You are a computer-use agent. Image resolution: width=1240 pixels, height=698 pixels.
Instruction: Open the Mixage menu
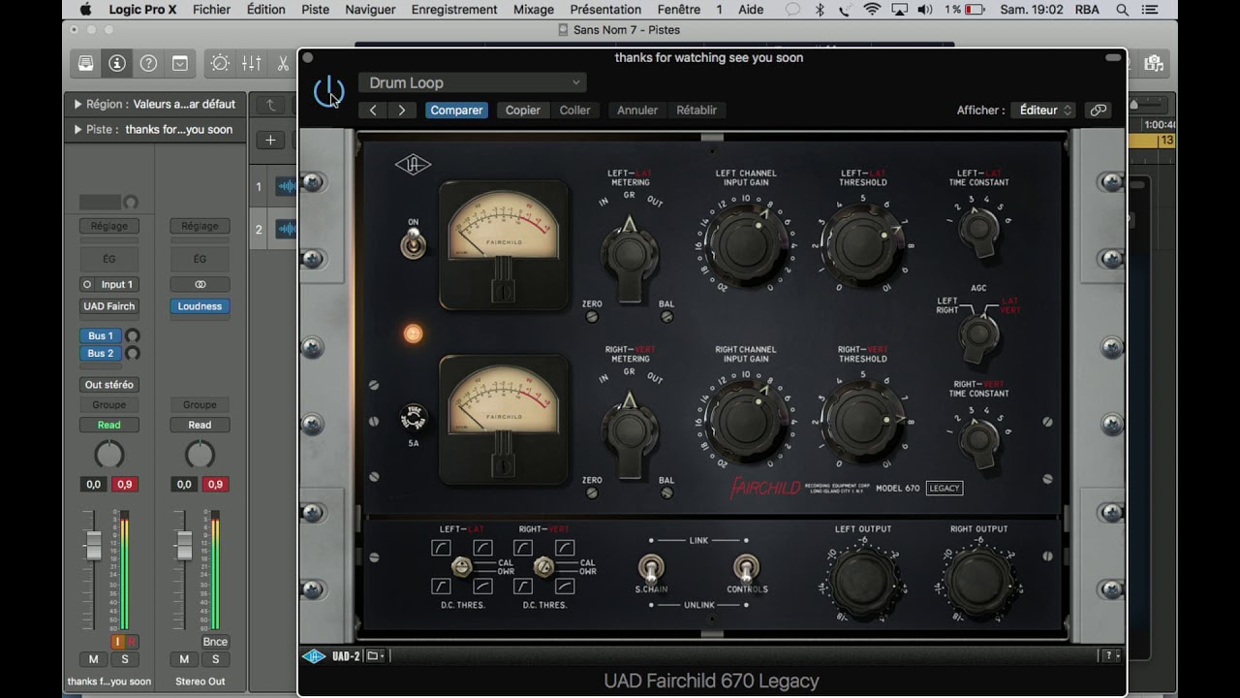[533, 10]
